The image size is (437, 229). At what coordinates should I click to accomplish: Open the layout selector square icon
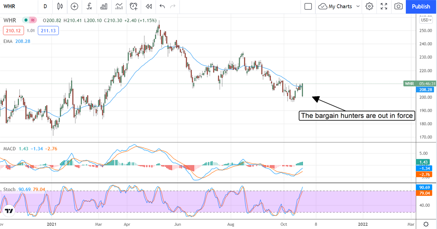pos(308,6)
